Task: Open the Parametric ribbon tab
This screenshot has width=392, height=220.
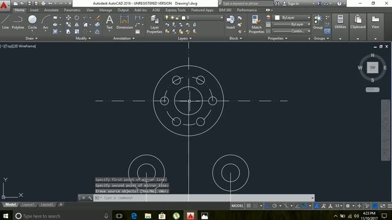Action: click(72, 10)
